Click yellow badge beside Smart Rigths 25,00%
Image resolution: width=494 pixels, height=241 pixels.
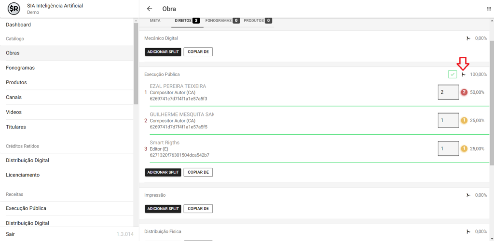(464, 149)
